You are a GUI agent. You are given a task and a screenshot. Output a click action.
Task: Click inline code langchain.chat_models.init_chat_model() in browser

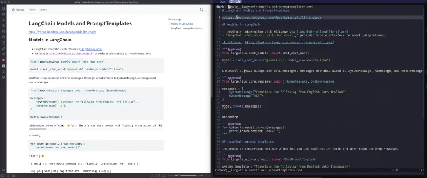(64, 54)
